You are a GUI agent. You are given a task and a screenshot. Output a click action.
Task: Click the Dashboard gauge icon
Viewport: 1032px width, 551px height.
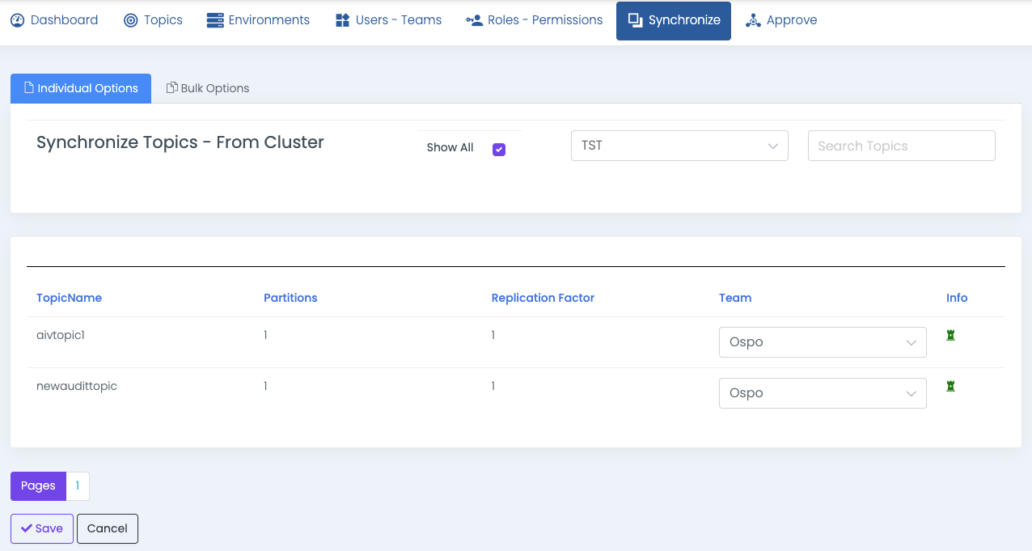tap(18, 20)
